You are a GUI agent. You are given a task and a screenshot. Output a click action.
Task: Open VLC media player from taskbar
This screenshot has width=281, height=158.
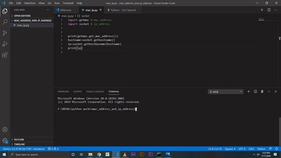(125, 154)
